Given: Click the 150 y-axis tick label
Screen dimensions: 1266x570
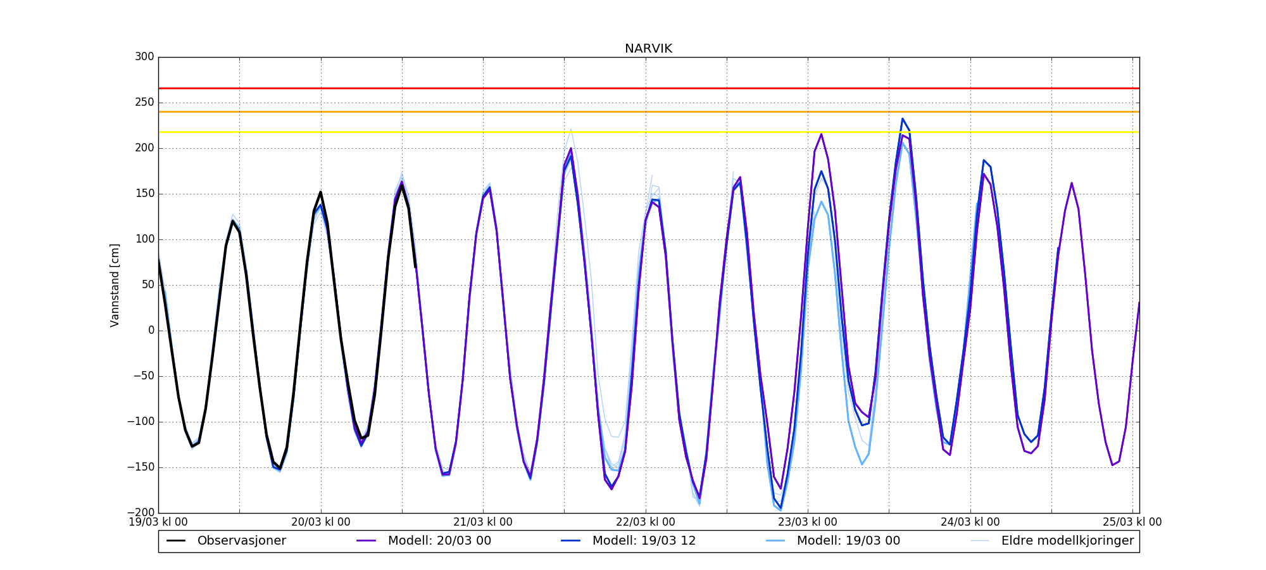Looking at the screenshot, I should tap(144, 194).
